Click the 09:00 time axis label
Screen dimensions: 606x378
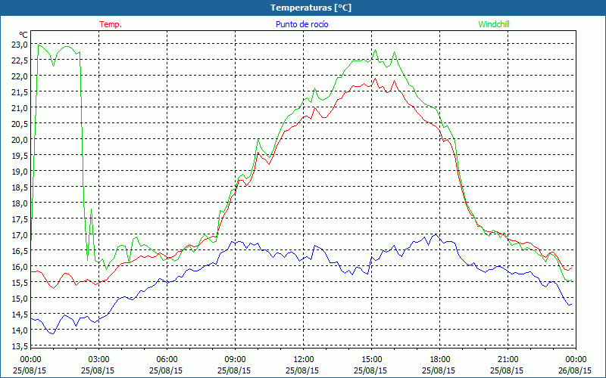click(x=235, y=360)
